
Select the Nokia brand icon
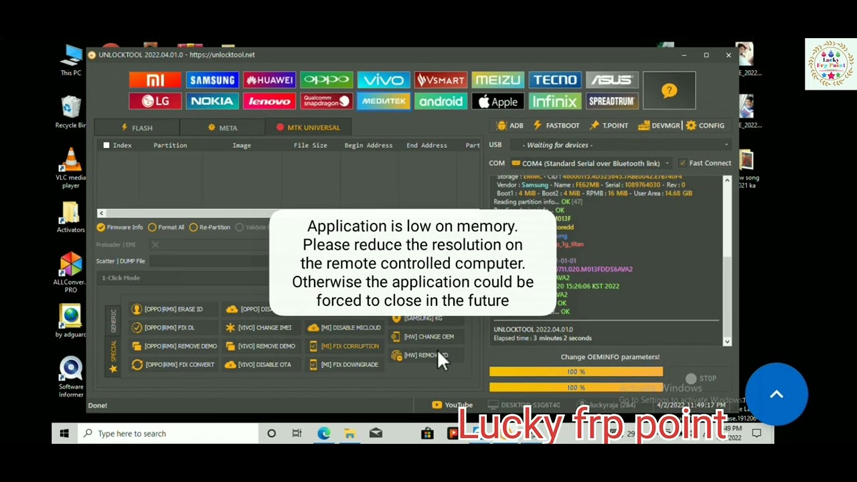[x=212, y=101]
